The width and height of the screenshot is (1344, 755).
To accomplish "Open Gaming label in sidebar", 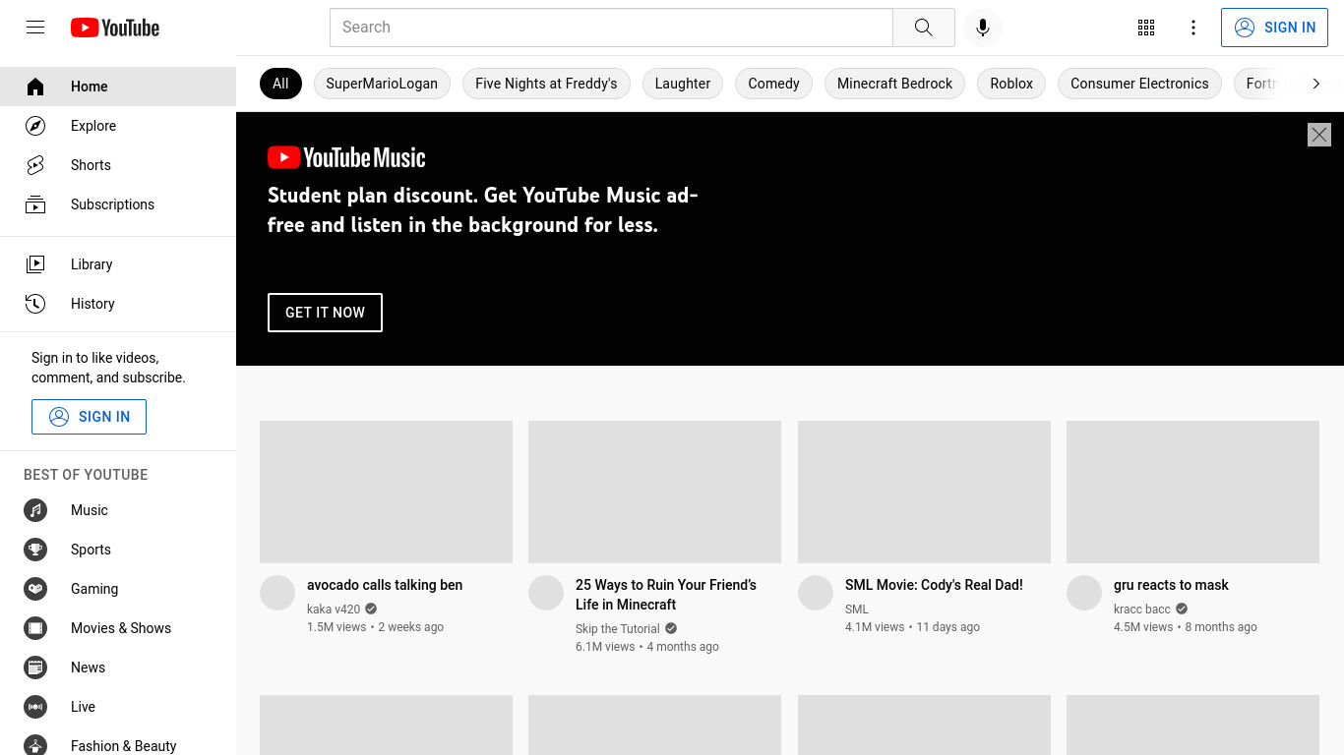I will (x=94, y=589).
